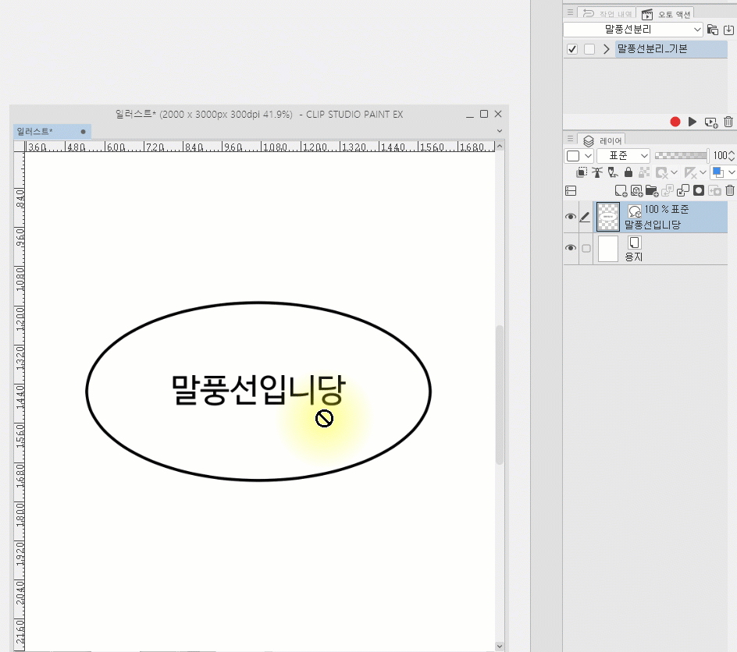The height and width of the screenshot is (652, 737).
Task: Create a new raster layer
Action: 621,190
